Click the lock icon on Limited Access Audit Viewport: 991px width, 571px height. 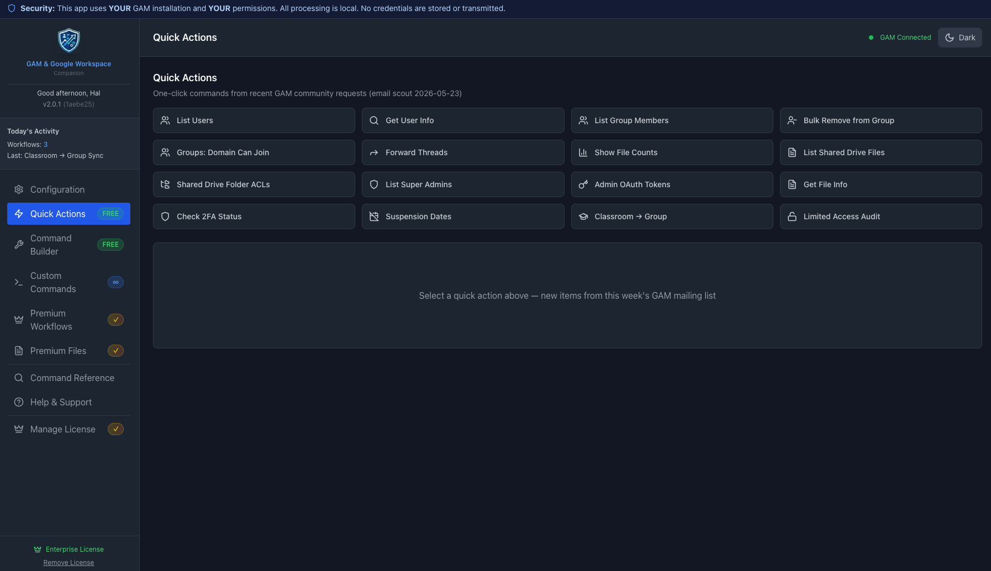tap(792, 216)
